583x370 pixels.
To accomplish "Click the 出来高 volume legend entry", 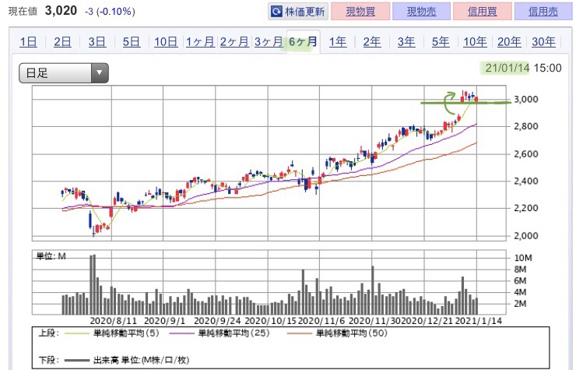I will point(127,360).
